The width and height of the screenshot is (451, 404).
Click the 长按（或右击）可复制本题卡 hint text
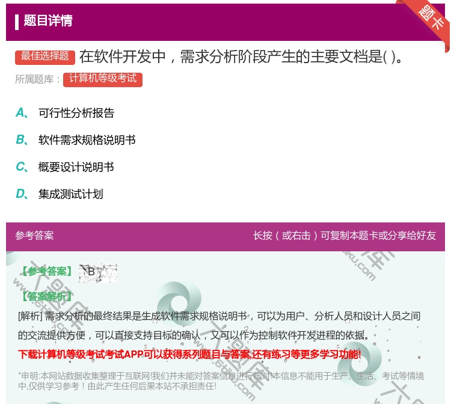[x=345, y=236]
